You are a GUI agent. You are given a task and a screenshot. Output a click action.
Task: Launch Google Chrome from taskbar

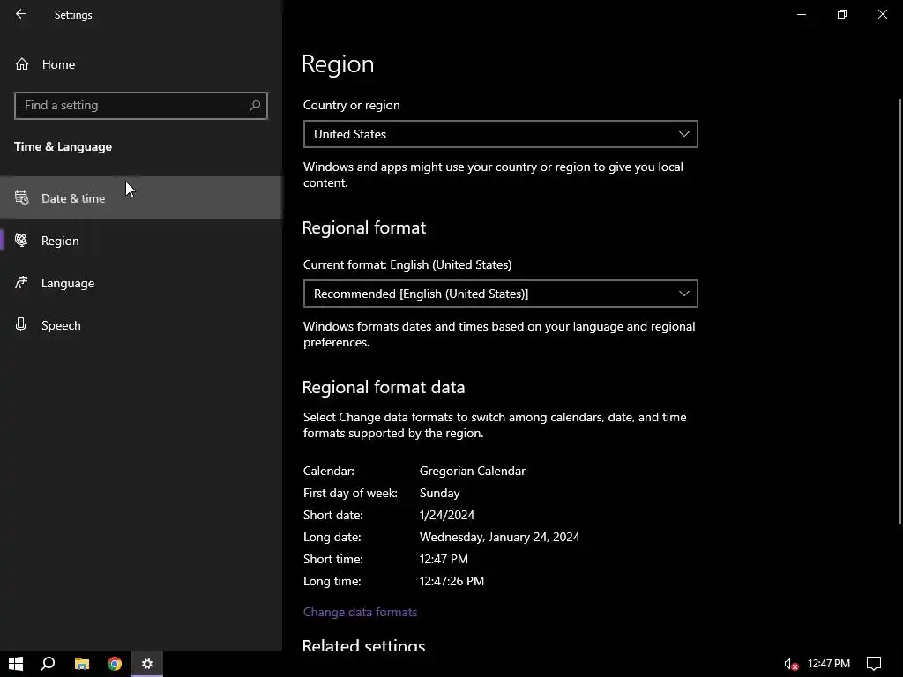(x=115, y=664)
